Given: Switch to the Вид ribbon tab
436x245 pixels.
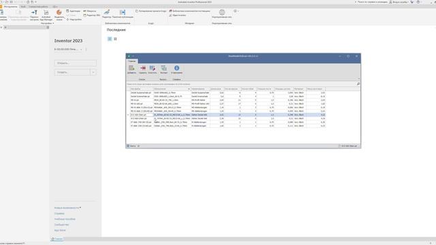Looking at the screenshot, I should pos(23,6).
